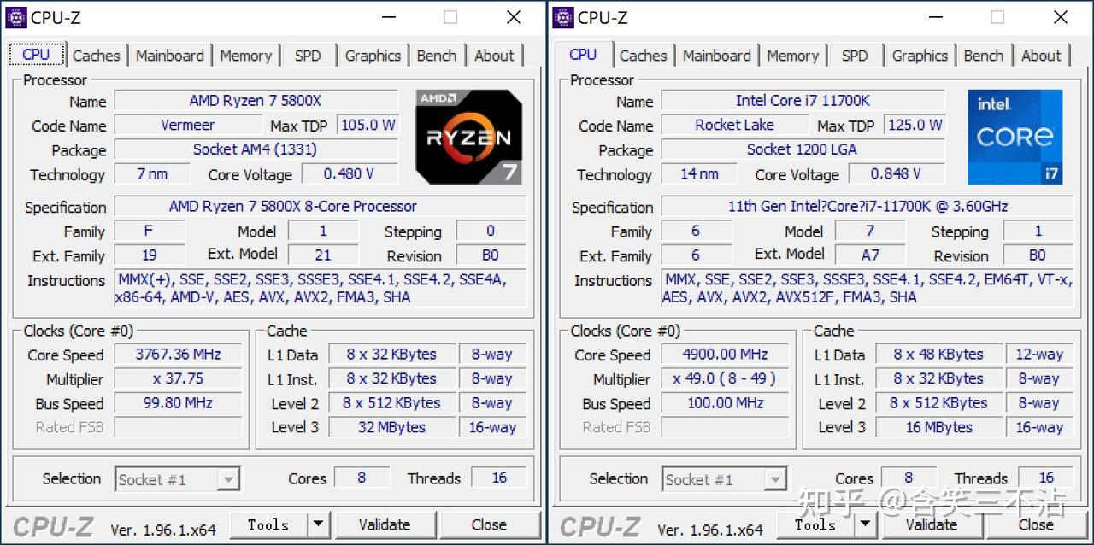Click the 99.80 MHz bus speed value

click(x=178, y=403)
